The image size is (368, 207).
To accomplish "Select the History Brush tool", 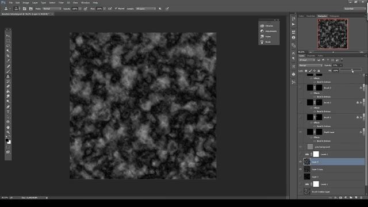I will pyautogui.click(x=8, y=81).
